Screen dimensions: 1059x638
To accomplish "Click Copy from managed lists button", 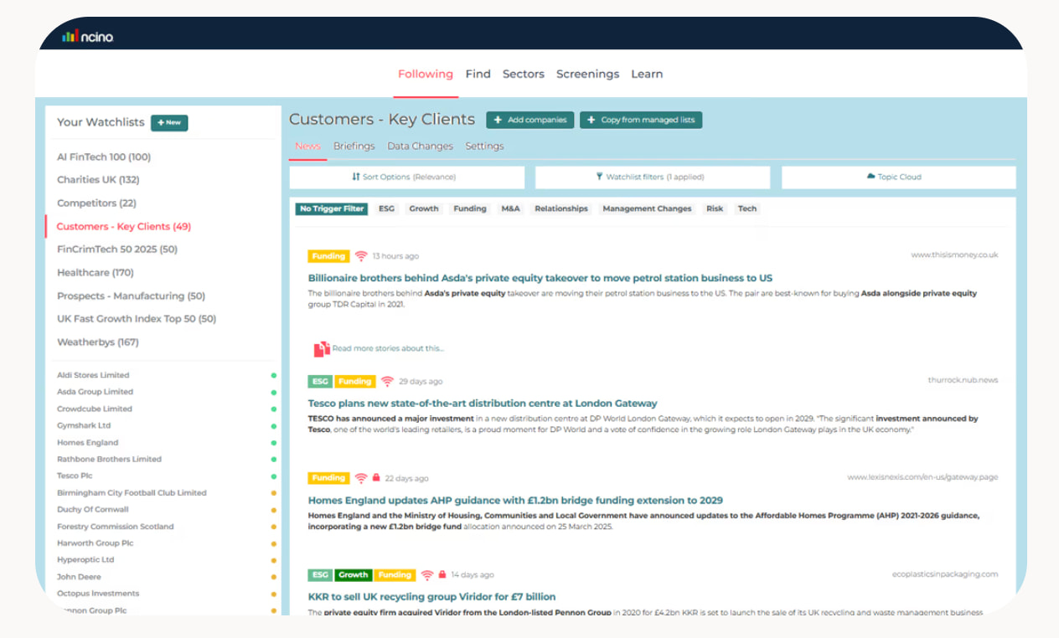I will tap(641, 120).
